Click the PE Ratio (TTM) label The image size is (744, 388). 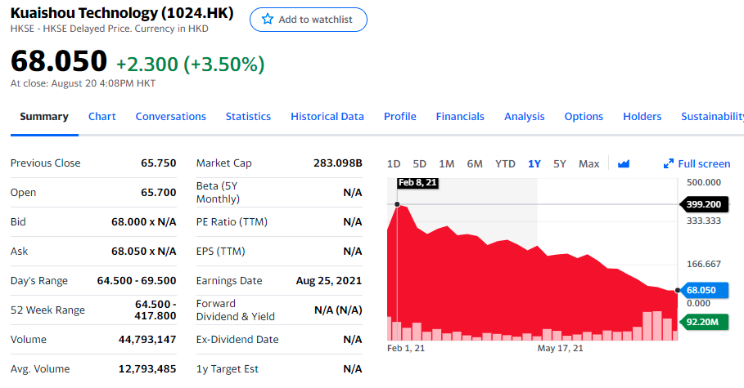[x=232, y=221]
